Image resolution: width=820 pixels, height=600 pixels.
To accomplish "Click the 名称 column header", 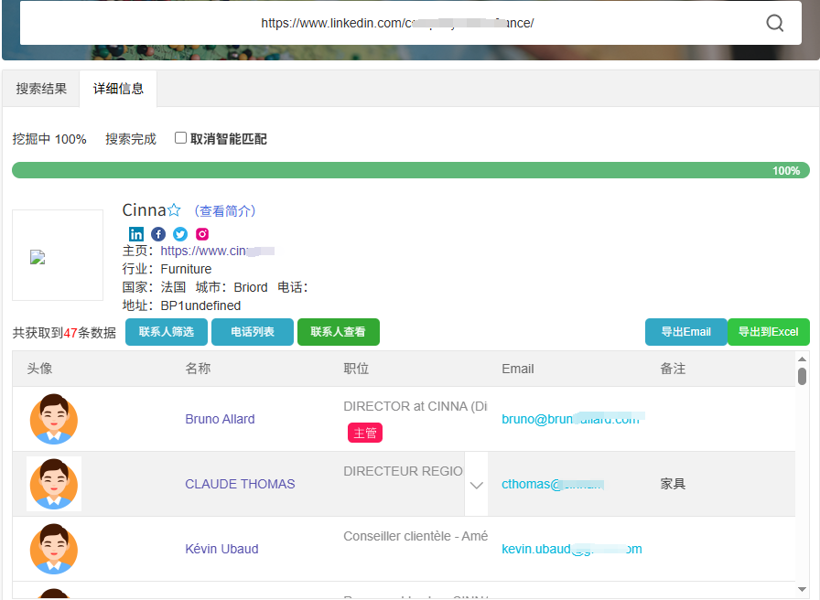I will point(198,369).
